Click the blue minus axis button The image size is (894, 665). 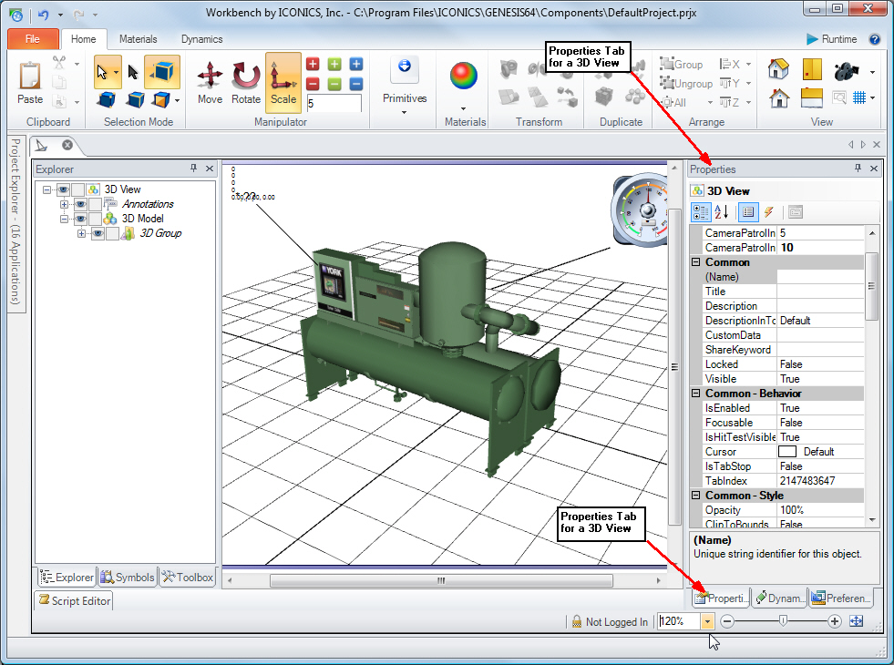pyautogui.click(x=356, y=84)
